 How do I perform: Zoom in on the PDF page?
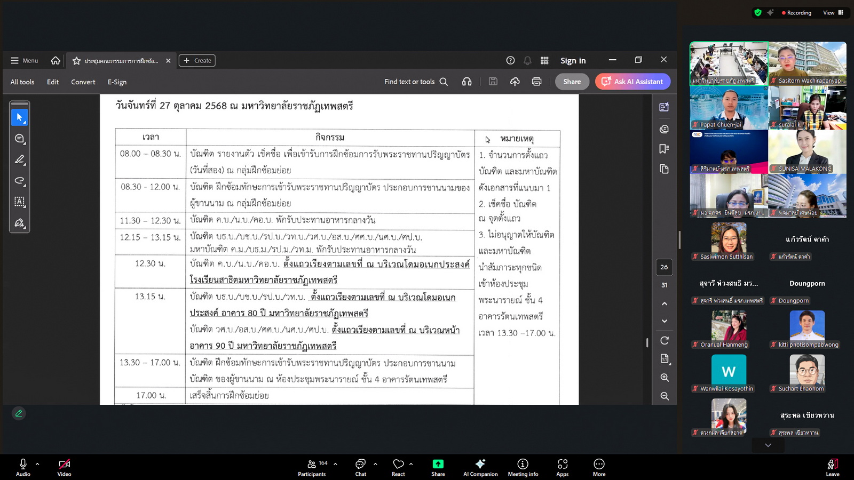pyautogui.click(x=665, y=378)
